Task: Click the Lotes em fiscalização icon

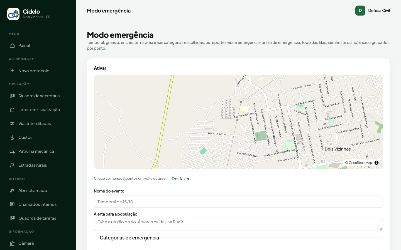Action: point(12,110)
